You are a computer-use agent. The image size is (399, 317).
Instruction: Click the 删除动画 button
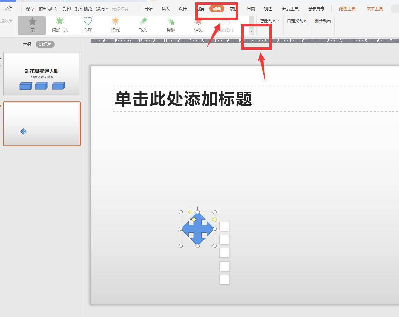[322, 21]
